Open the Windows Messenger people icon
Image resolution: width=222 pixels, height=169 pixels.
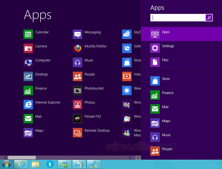coord(127,132)
